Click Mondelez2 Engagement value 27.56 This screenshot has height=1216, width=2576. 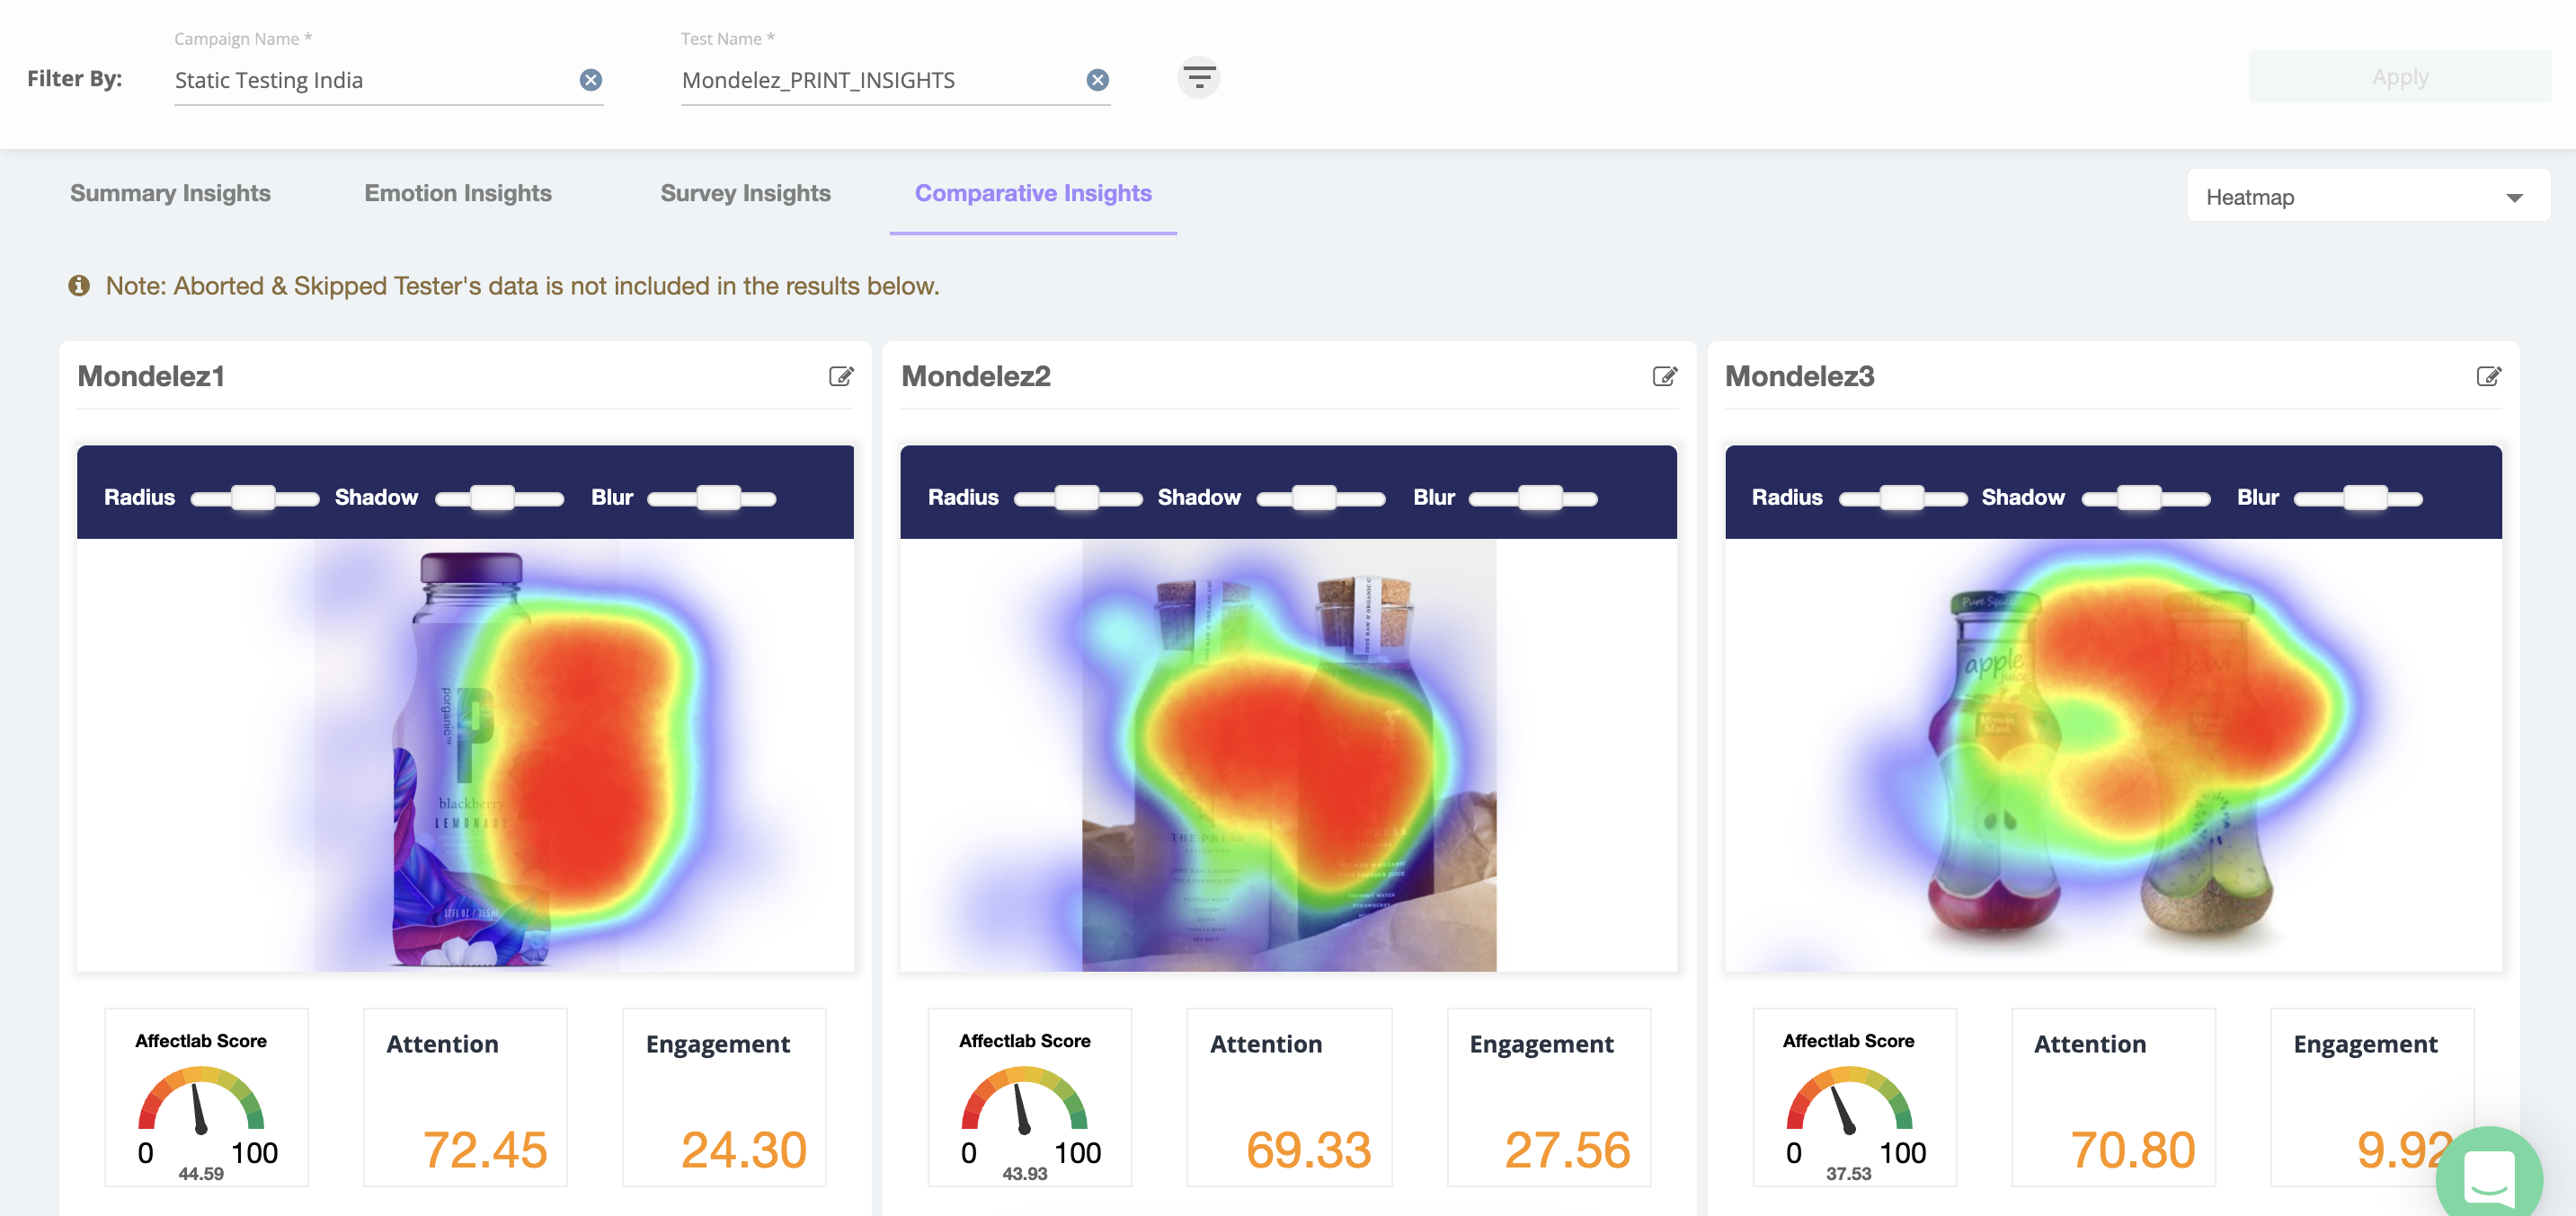(x=1567, y=1150)
